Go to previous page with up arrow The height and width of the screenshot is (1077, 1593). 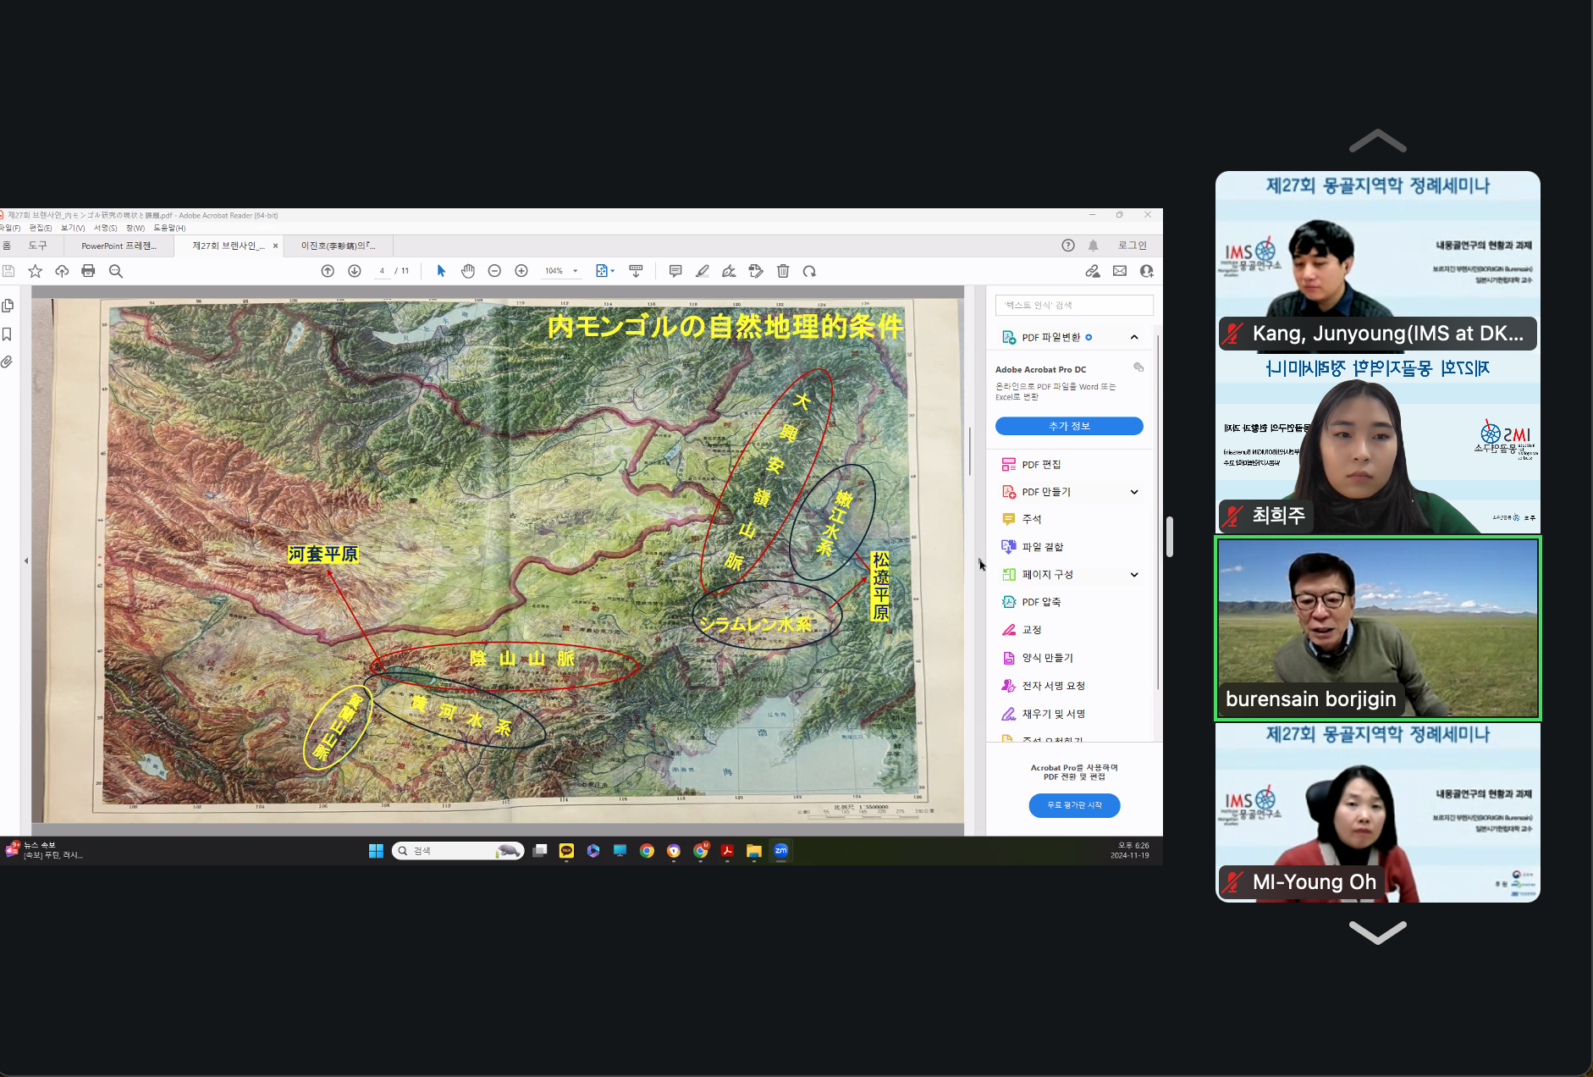pyautogui.click(x=328, y=271)
